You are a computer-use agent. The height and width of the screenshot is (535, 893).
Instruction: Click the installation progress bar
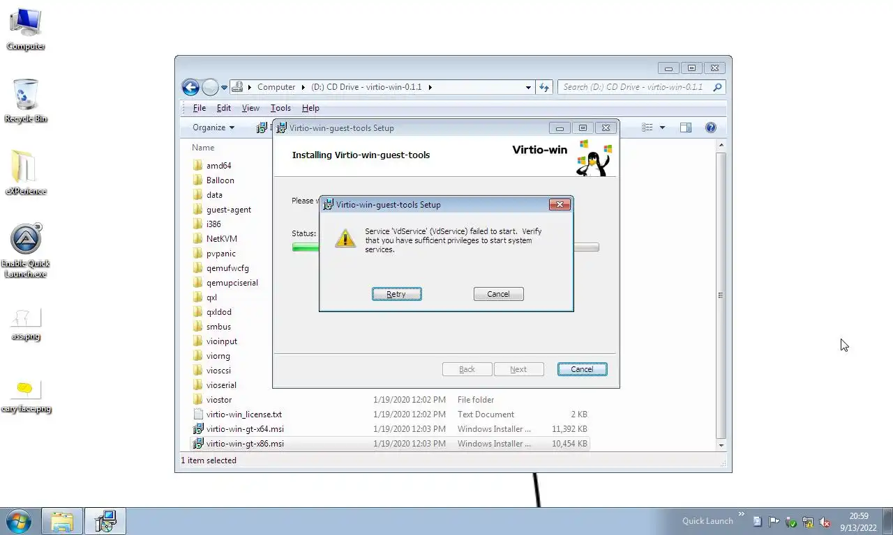[x=445, y=247]
